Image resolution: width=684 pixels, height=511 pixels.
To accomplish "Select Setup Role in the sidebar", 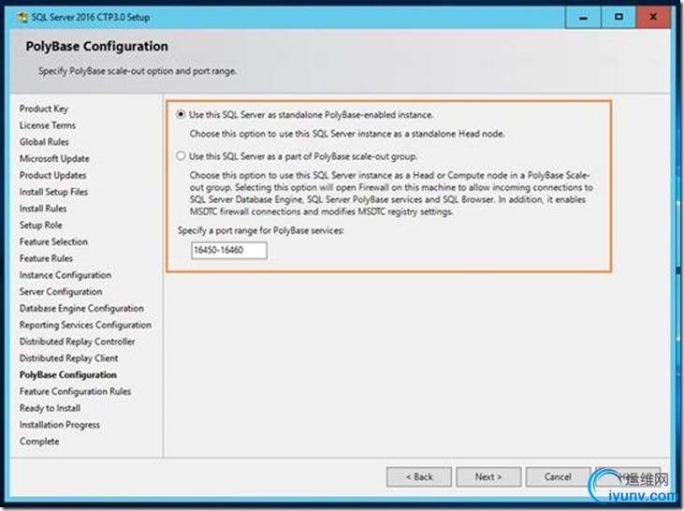I will point(40,226).
